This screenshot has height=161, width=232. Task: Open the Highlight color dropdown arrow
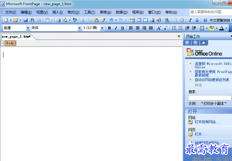(216, 28)
